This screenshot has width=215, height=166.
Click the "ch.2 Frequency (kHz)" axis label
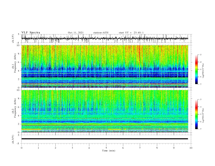[14, 108]
